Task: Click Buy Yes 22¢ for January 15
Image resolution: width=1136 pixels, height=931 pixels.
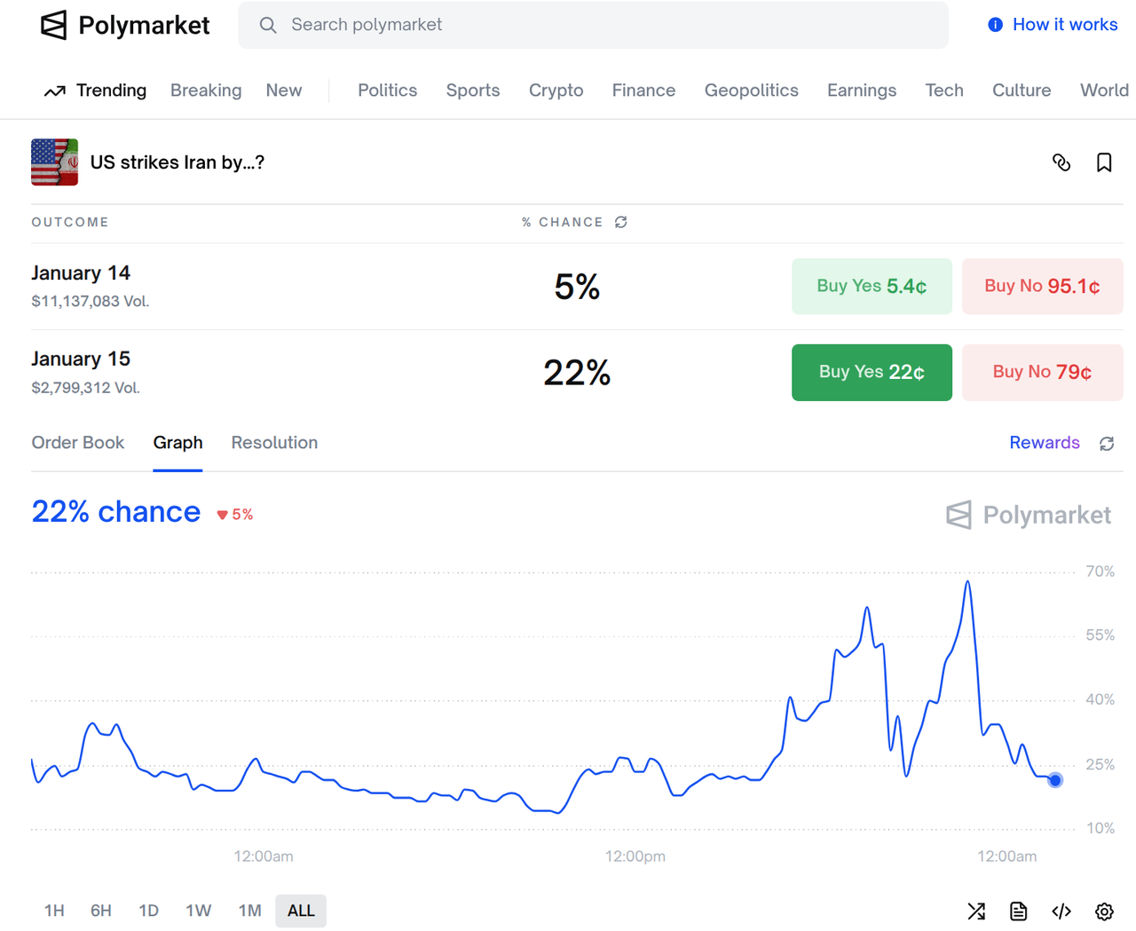Action: 872,373
